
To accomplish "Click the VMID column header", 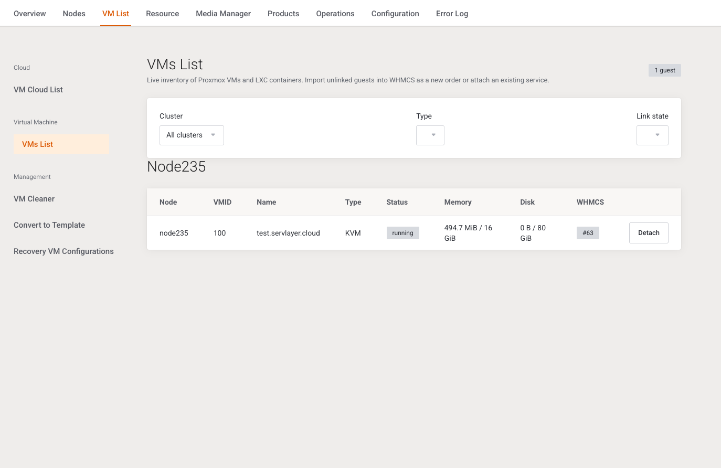I will (222, 202).
